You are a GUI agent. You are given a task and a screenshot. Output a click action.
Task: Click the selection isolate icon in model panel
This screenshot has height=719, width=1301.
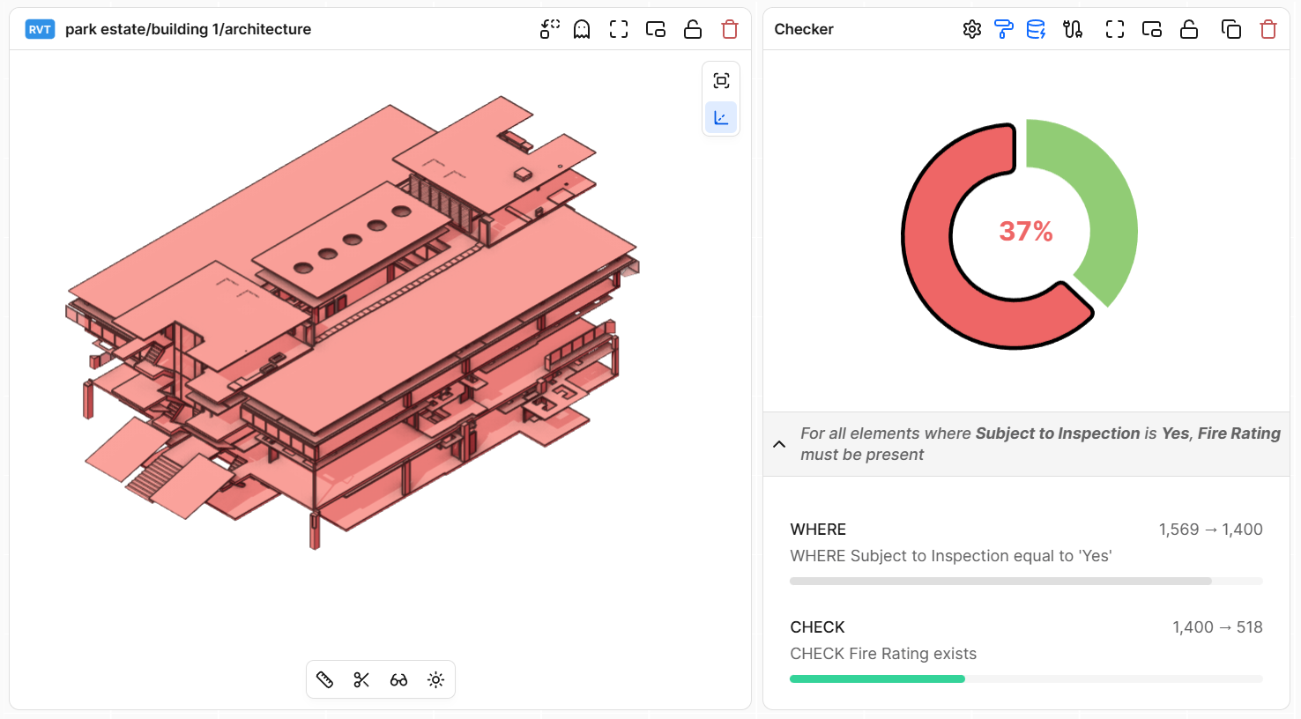click(550, 29)
